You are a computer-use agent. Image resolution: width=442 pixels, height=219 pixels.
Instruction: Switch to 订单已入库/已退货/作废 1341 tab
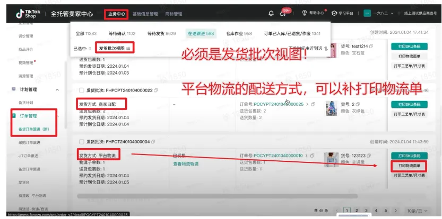(292, 33)
